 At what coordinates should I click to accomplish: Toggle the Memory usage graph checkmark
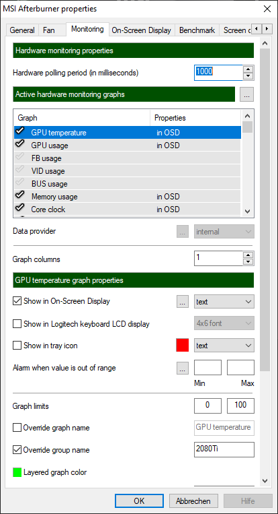pos(20,196)
